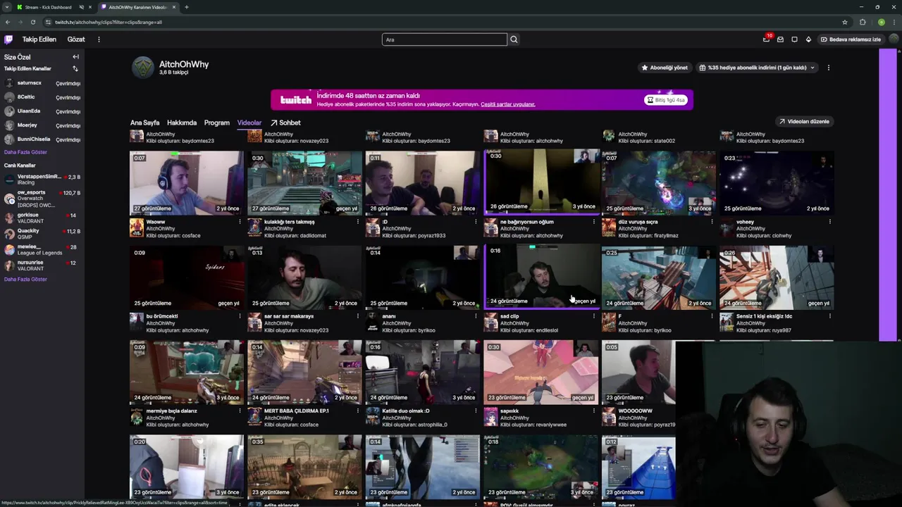Play the sad clip thumbnail

coord(540,276)
